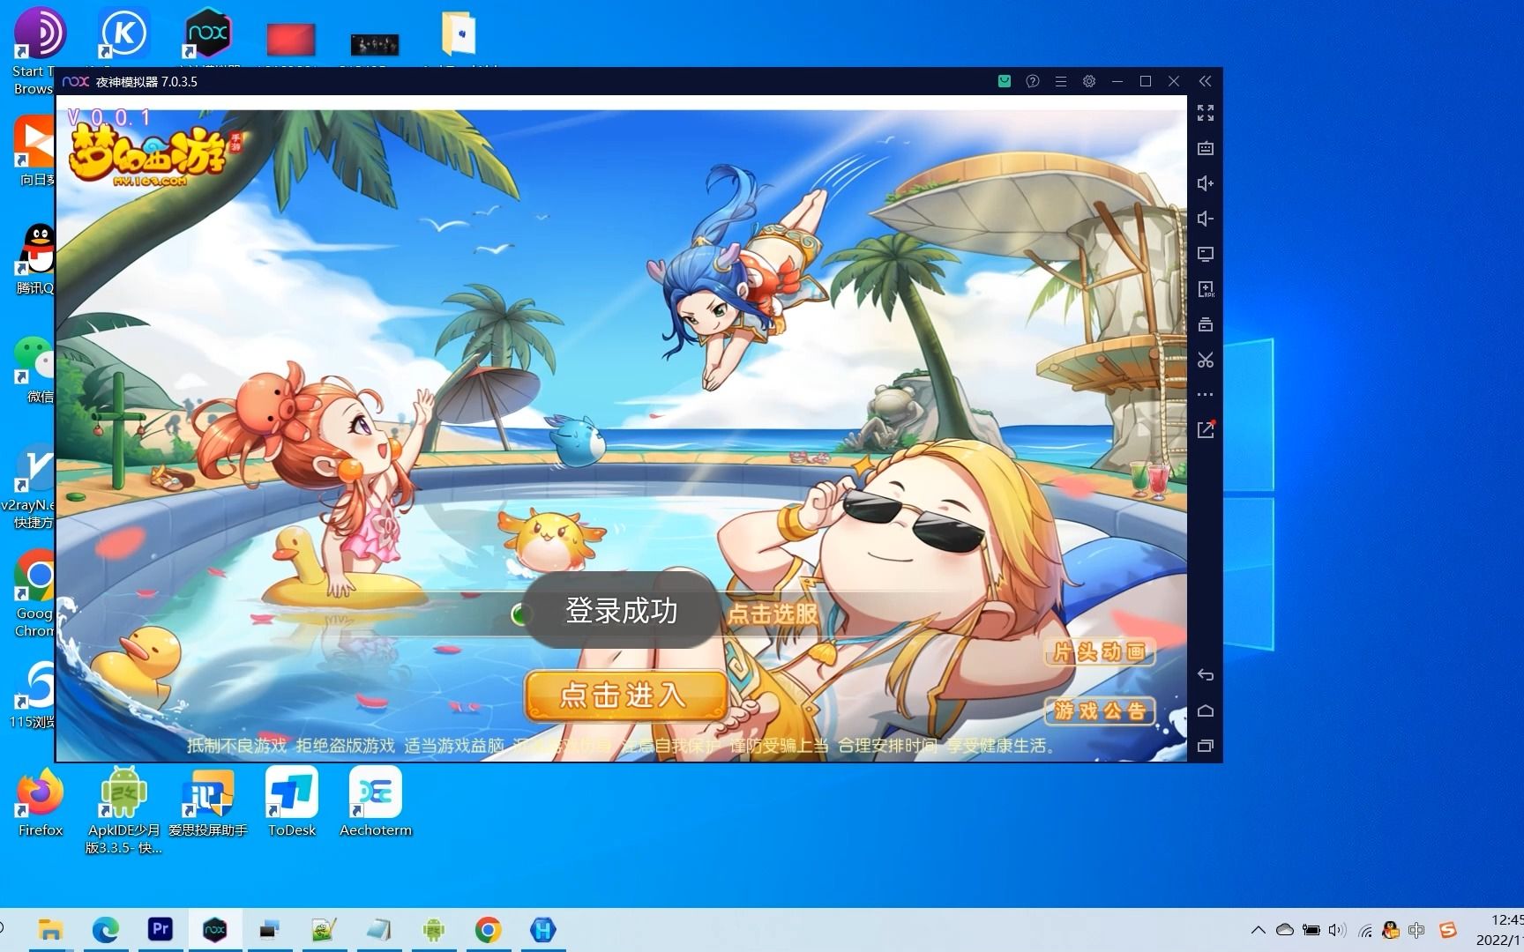
Task: Show Android recent apps
Action: [1205, 746]
